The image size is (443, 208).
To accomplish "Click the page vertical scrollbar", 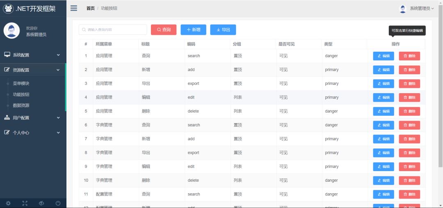I will click(441, 85).
